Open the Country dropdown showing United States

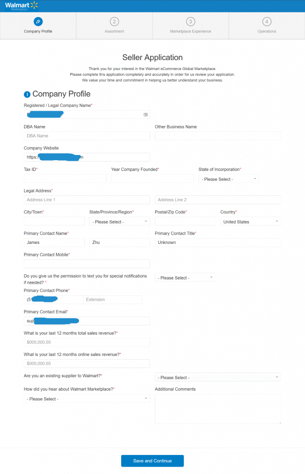(250, 222)
